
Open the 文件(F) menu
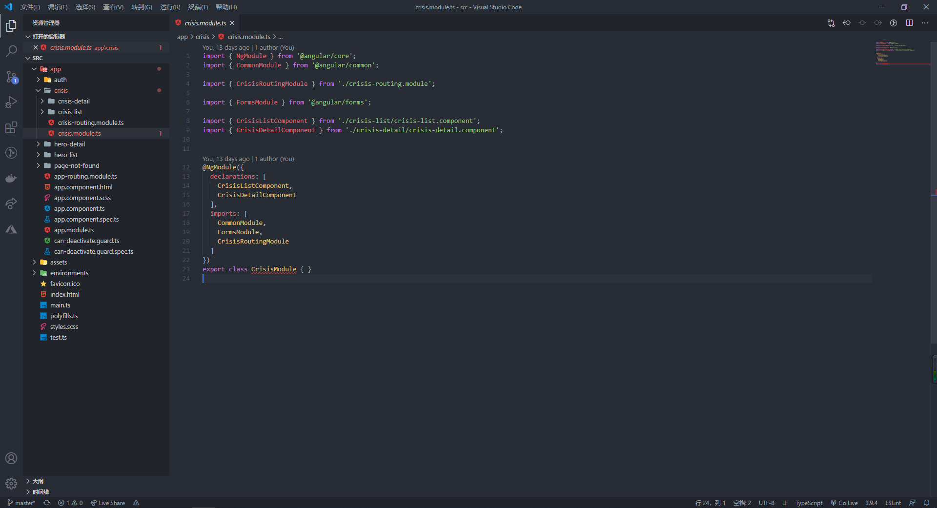pyautogui.click(x=30, y=7)
